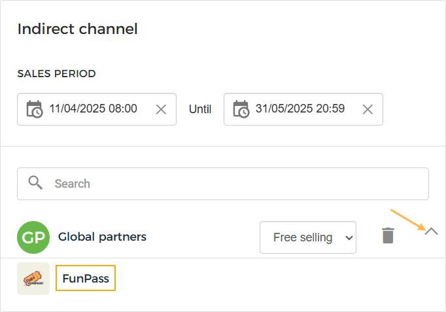Click the small caret inside Free selling select
The height and width of the screenshot is (312, 446).
pyautogui.click(x=348, y=237)
